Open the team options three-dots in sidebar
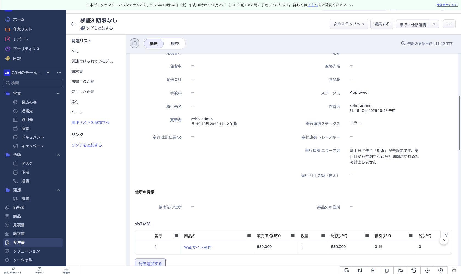The image size is (461, 274). [x=59, y=73]
